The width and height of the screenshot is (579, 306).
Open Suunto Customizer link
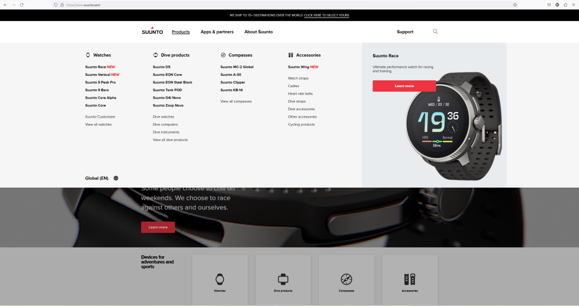click(100, 117)
